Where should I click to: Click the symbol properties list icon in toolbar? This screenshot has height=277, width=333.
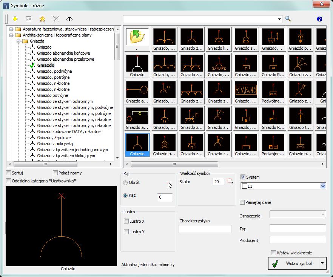29,19
